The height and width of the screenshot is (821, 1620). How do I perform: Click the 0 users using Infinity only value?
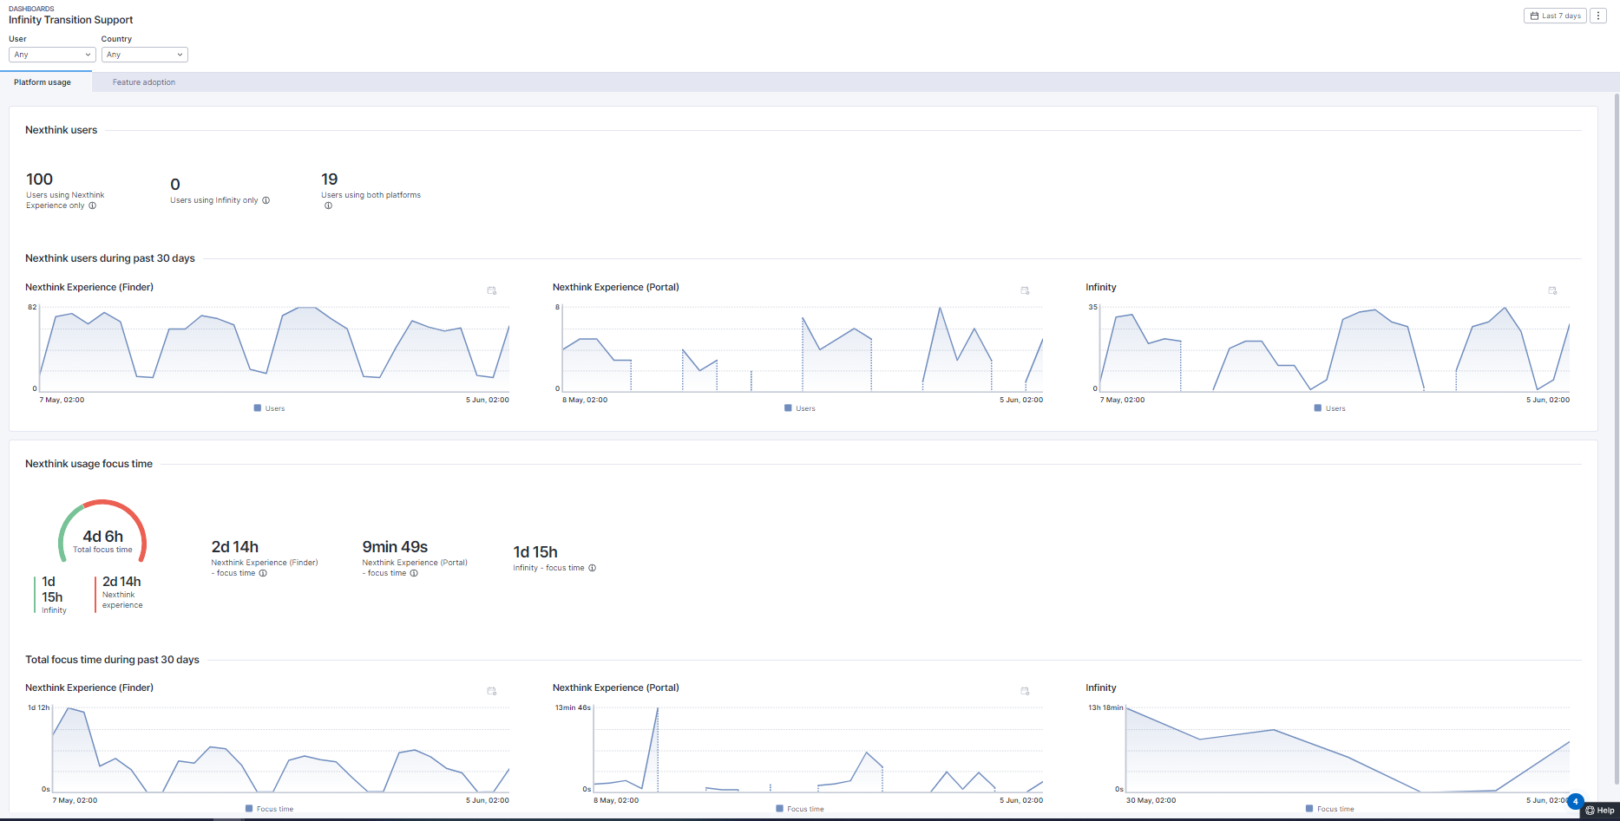[175, 185]
